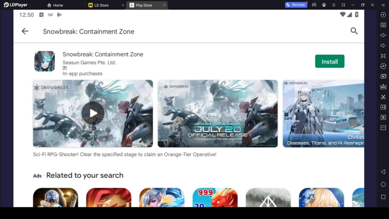Close the Play Store tab

coord(164,5)
